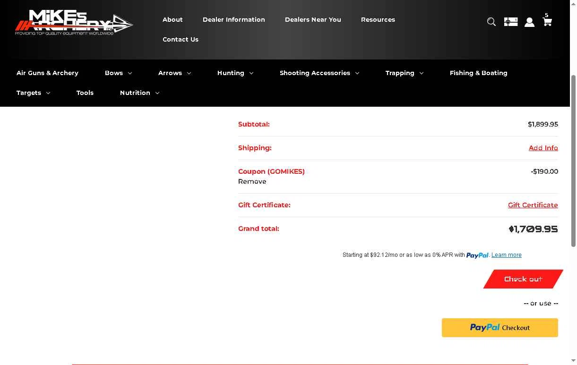This screenshot has height=365, width=577.
Task: Click the page vertical scrollbar thumb
Action: (x=574, y=161)
